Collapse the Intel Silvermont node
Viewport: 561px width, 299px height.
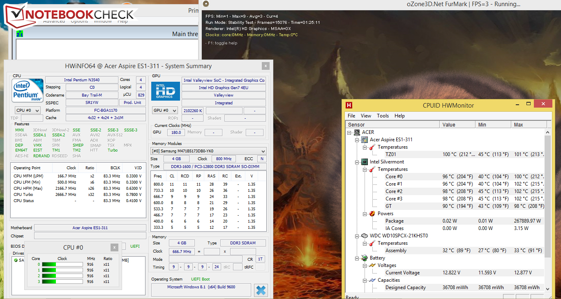357,162
